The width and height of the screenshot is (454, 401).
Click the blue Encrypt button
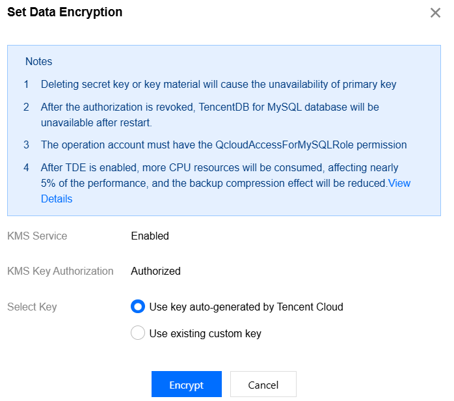[x=187, y=385]
